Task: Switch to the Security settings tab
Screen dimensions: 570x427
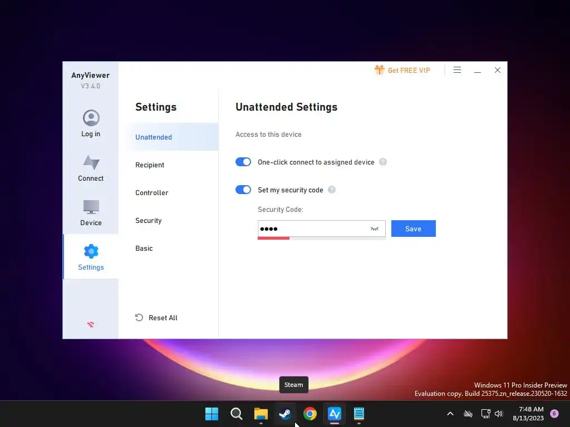Action: pyautogui.click(x=148, y=221)
